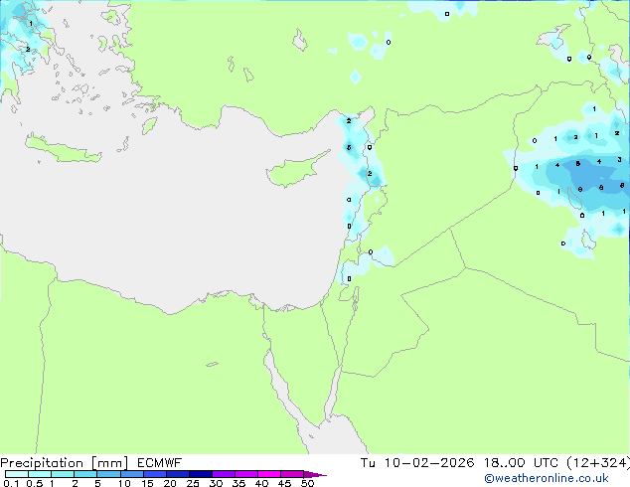
Task: Click the 35–40 mm legend swatch
Action: 246,474
